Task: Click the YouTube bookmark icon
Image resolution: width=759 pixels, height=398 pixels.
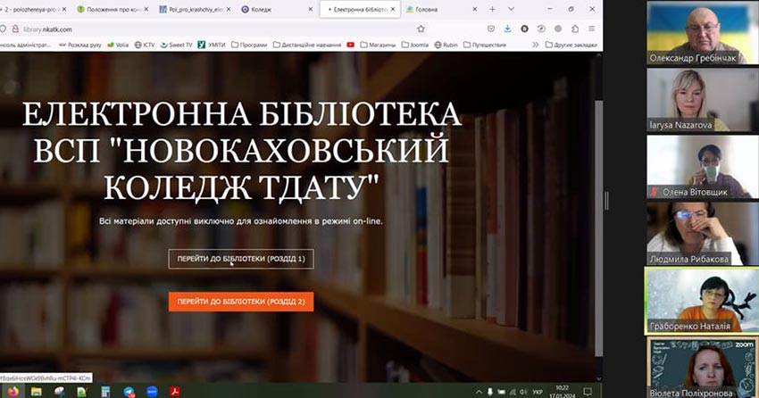Action: coord(350,44)
